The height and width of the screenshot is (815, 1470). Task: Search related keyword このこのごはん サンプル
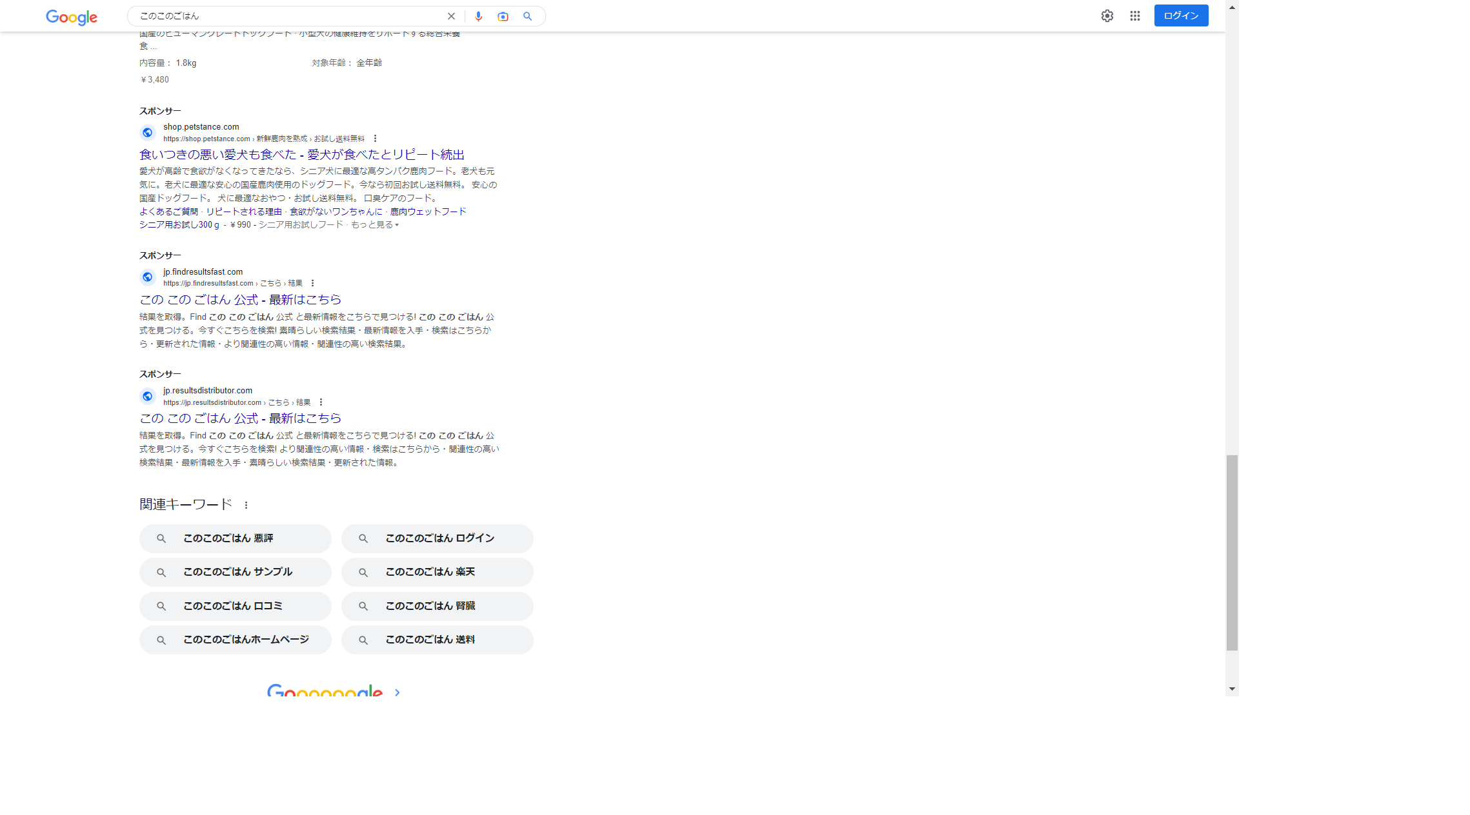[x=235, y=572]
